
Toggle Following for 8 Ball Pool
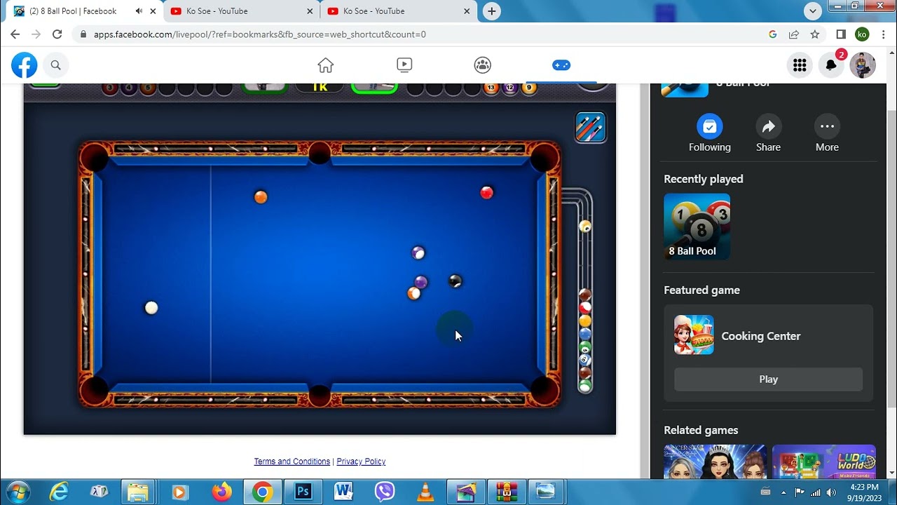[709, 133]
